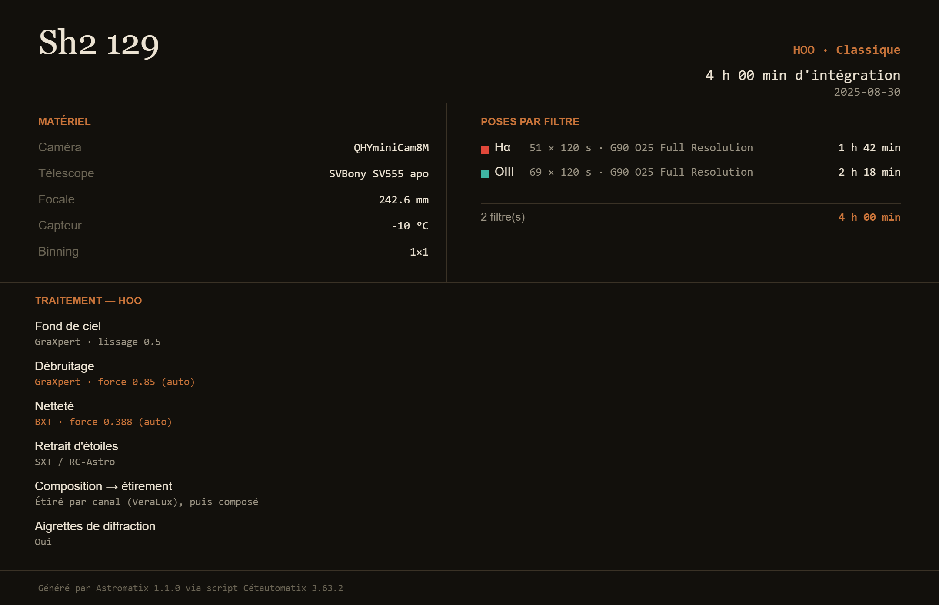Click the 'POSES PAR FILTRE' section header

[530, 122]
